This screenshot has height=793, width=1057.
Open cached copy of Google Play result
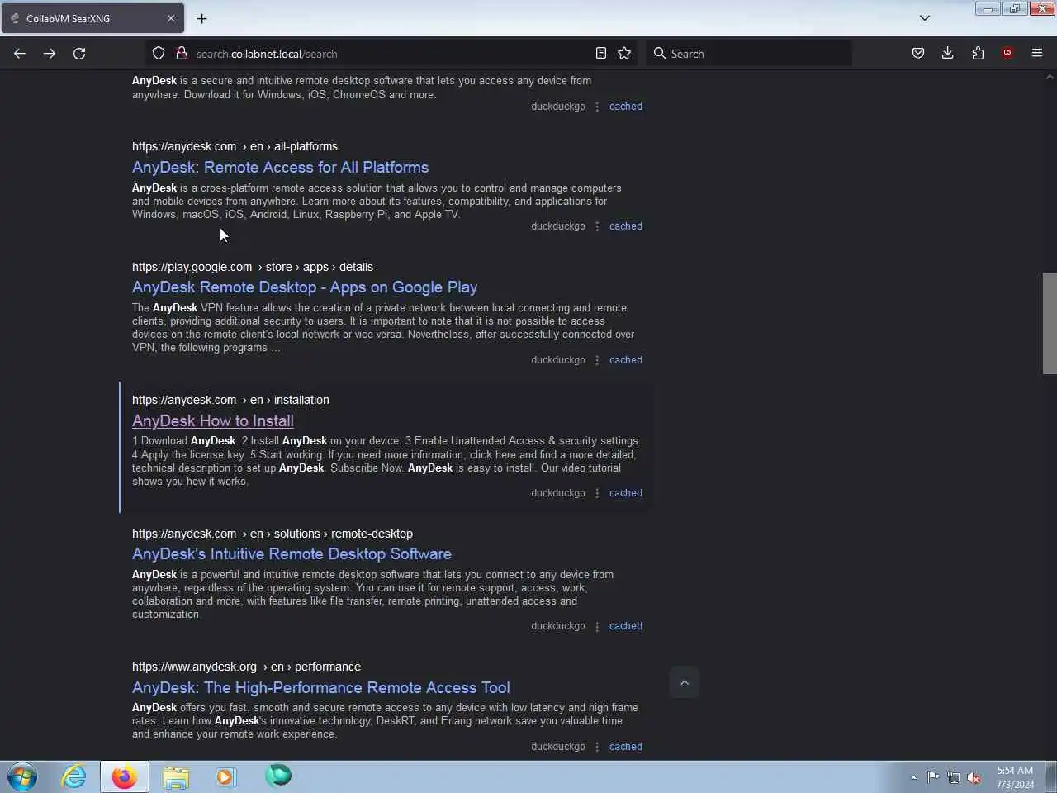(x=626, y=360)
